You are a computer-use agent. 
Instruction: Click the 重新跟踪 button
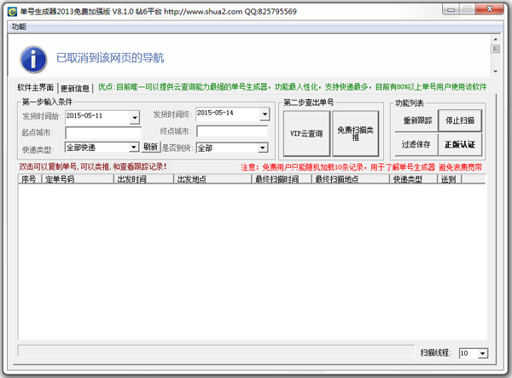tap(416, 120)
